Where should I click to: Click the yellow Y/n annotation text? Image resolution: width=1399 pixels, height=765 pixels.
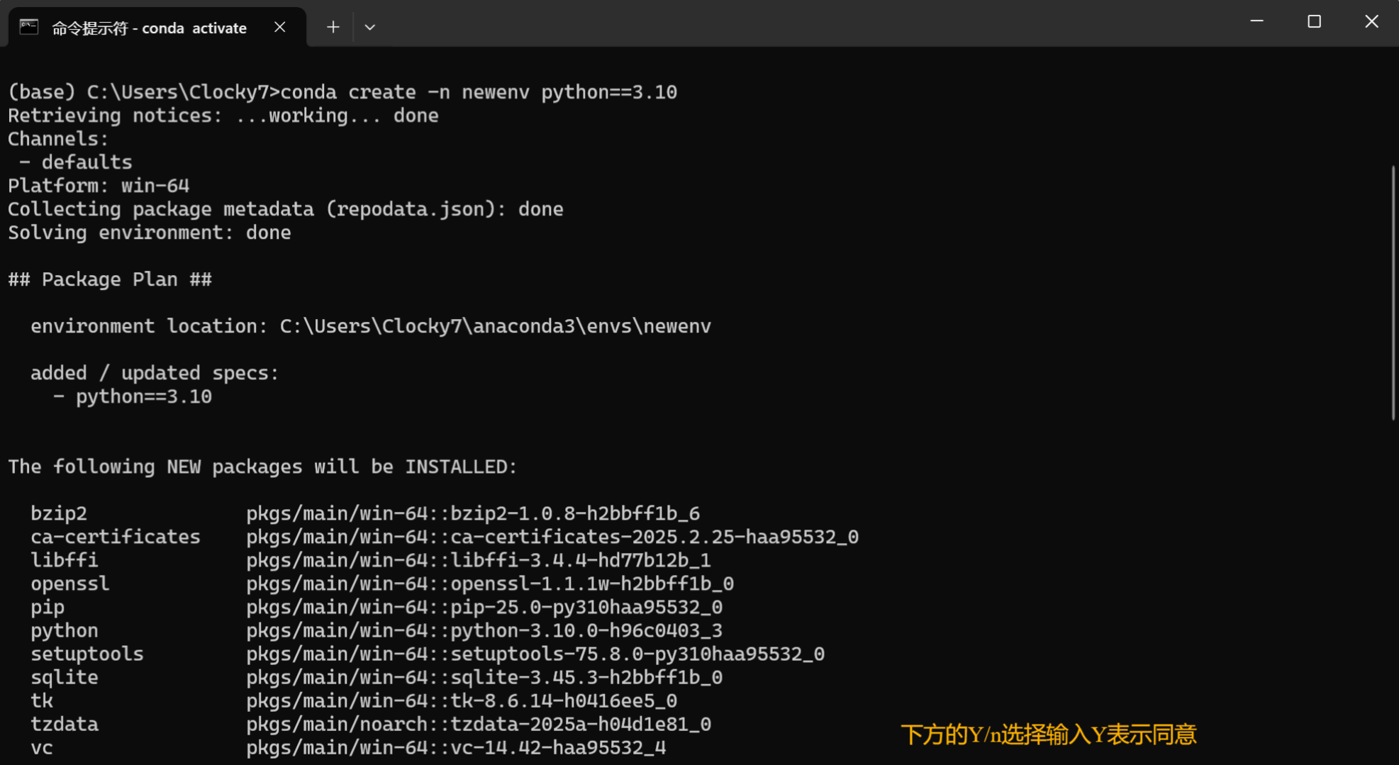pos(1048,735)
